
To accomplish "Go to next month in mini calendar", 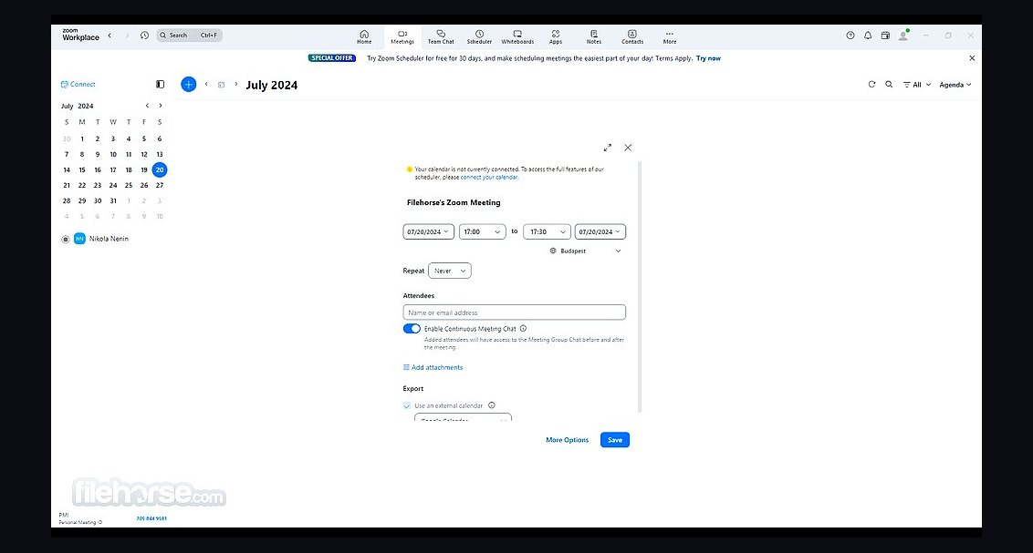I will [x=160, y=106].
